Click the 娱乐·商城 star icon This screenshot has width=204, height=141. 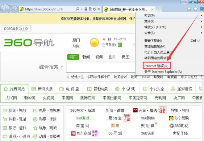[35, 128]
